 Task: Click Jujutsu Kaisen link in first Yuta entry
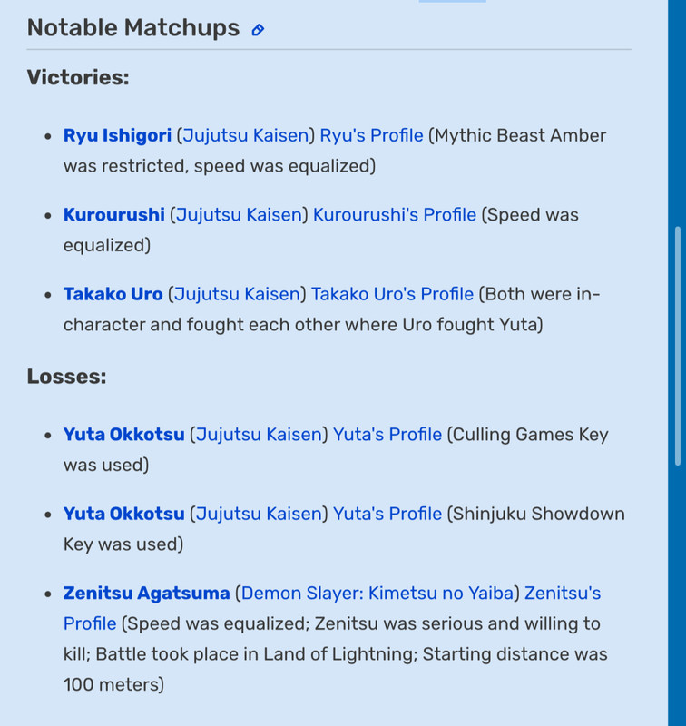point(259,435)
